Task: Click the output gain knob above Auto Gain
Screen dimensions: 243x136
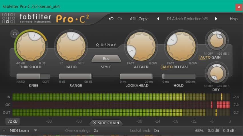Action: point(217,40)
